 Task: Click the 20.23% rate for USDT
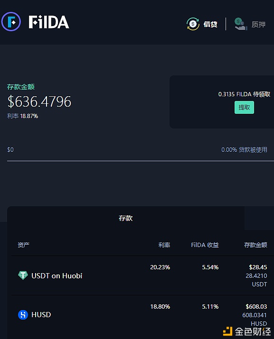160,267
